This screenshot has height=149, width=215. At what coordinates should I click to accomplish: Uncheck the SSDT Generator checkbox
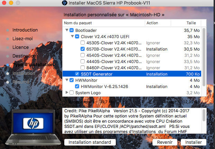click(x=77, y=74)
